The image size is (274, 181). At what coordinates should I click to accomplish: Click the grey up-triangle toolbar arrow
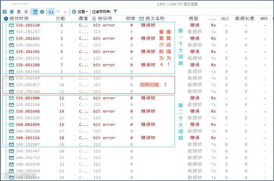[65, 12]
